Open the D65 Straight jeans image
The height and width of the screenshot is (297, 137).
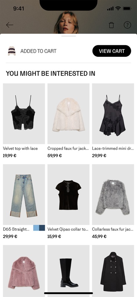coord(24,194)
